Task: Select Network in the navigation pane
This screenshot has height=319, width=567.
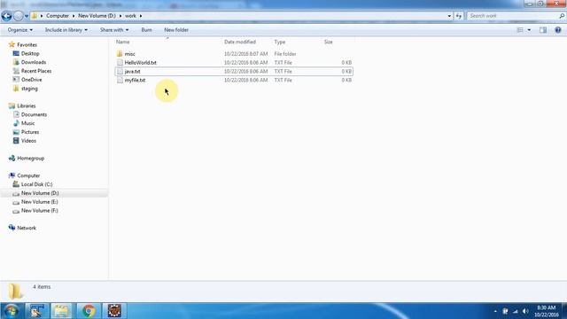Action: pyautogui.click(x=27, y=228)
